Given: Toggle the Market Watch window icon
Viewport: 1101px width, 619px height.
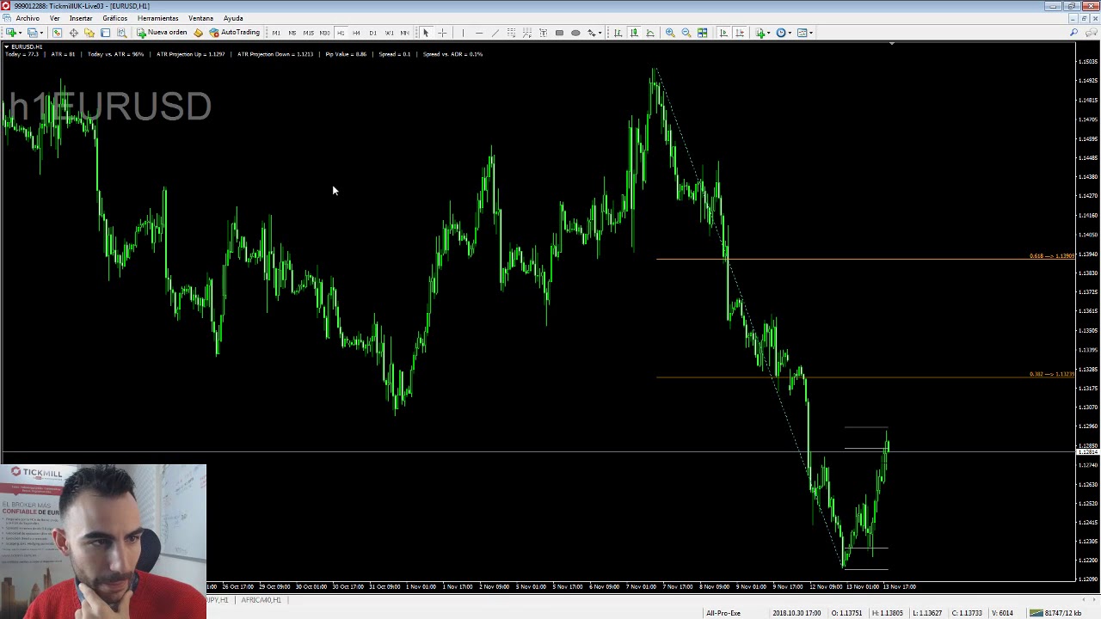Looking at the screenshot, I should [58, 33].
